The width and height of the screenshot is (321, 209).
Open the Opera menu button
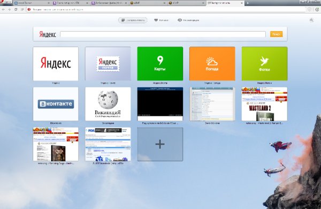[6, 2]
